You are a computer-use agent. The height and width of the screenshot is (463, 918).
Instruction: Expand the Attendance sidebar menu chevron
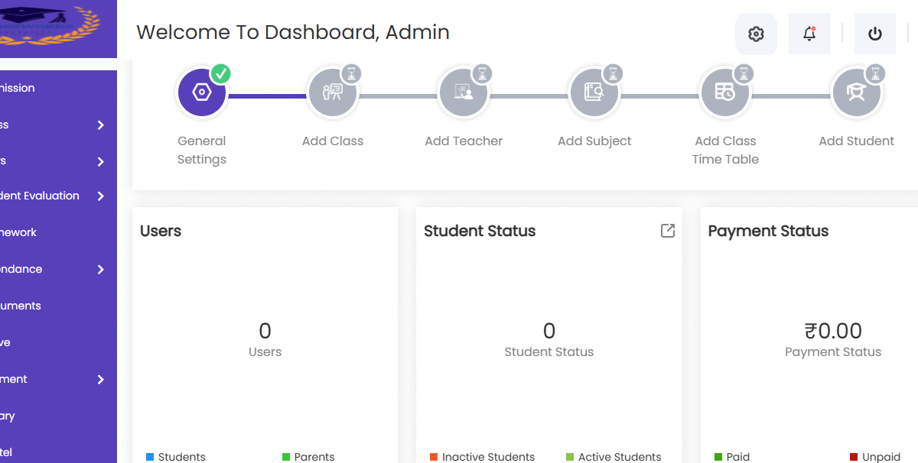[x=100, y=269]
